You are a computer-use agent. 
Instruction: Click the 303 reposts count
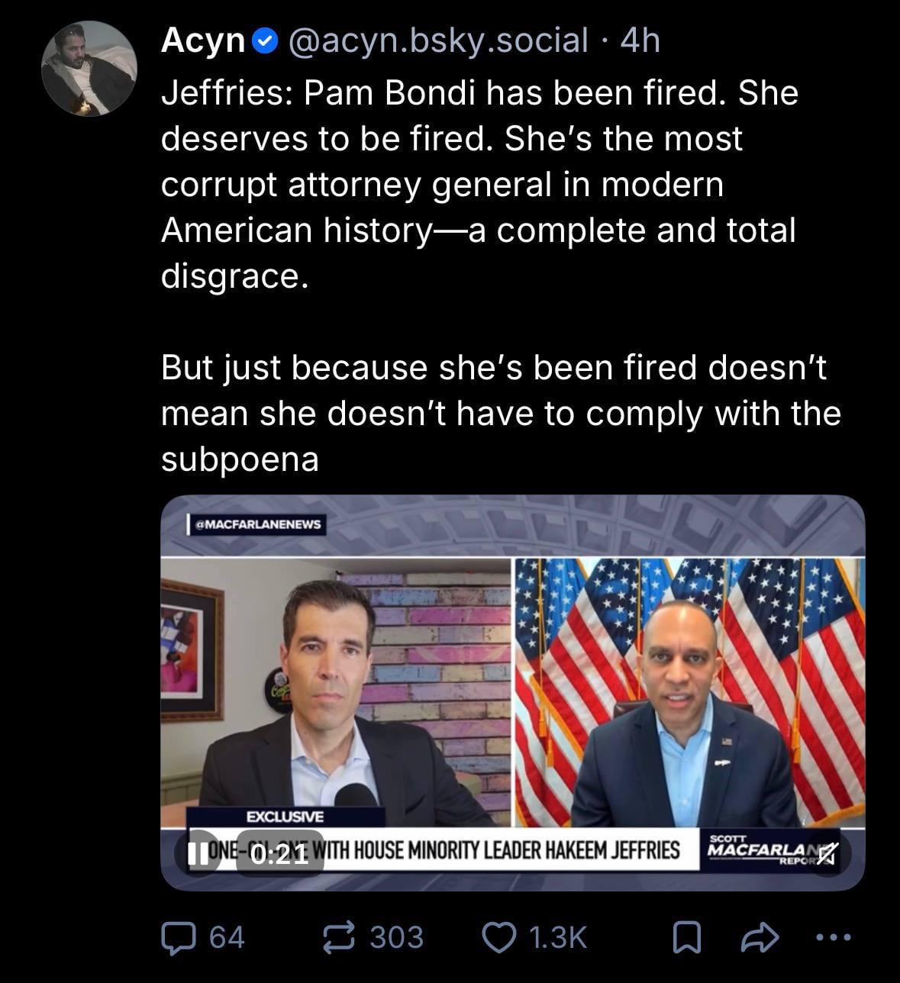(396, 937)
